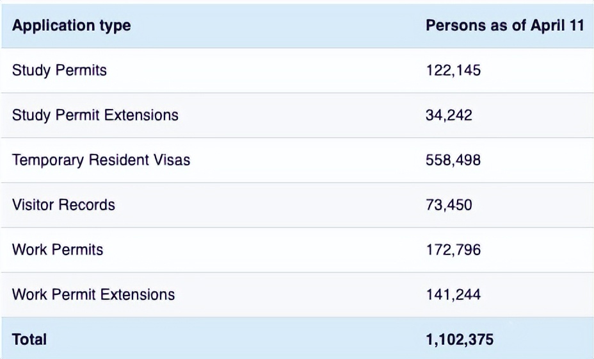594x359 pixels.
Task: Select the Study Permits row label
Action: [60, 70]
